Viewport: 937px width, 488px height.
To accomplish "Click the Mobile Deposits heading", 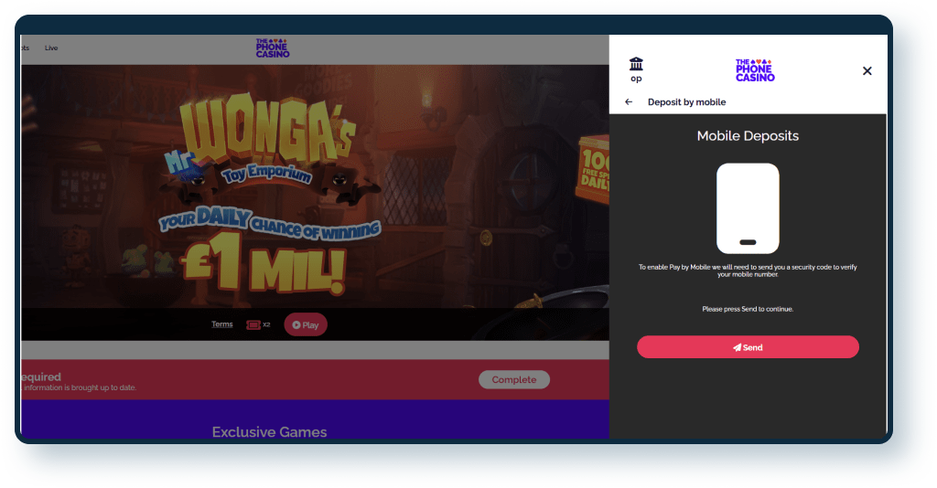I will coord(748,136).
